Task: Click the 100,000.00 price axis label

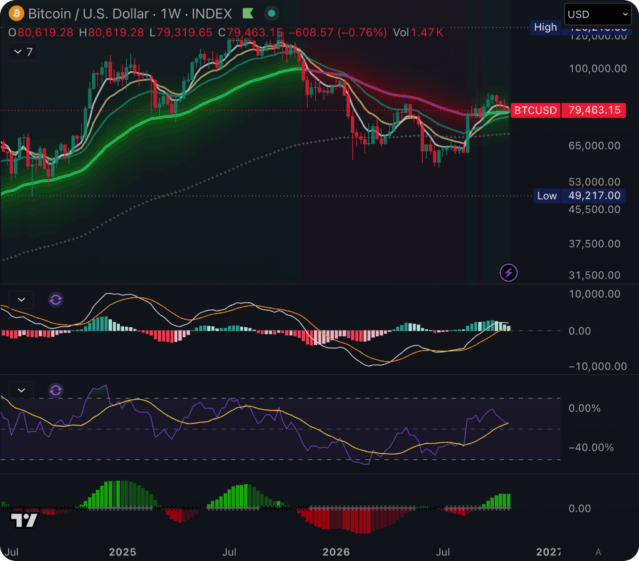Action: [598, 69]
